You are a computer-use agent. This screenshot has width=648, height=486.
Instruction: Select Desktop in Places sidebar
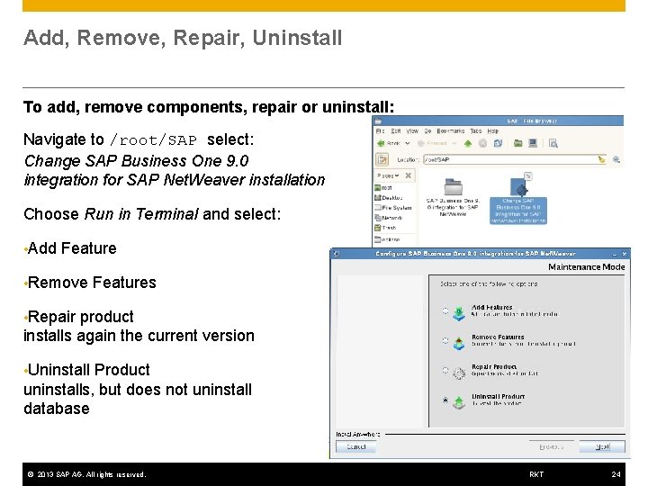pyautogui.click(x=389, y=198)
